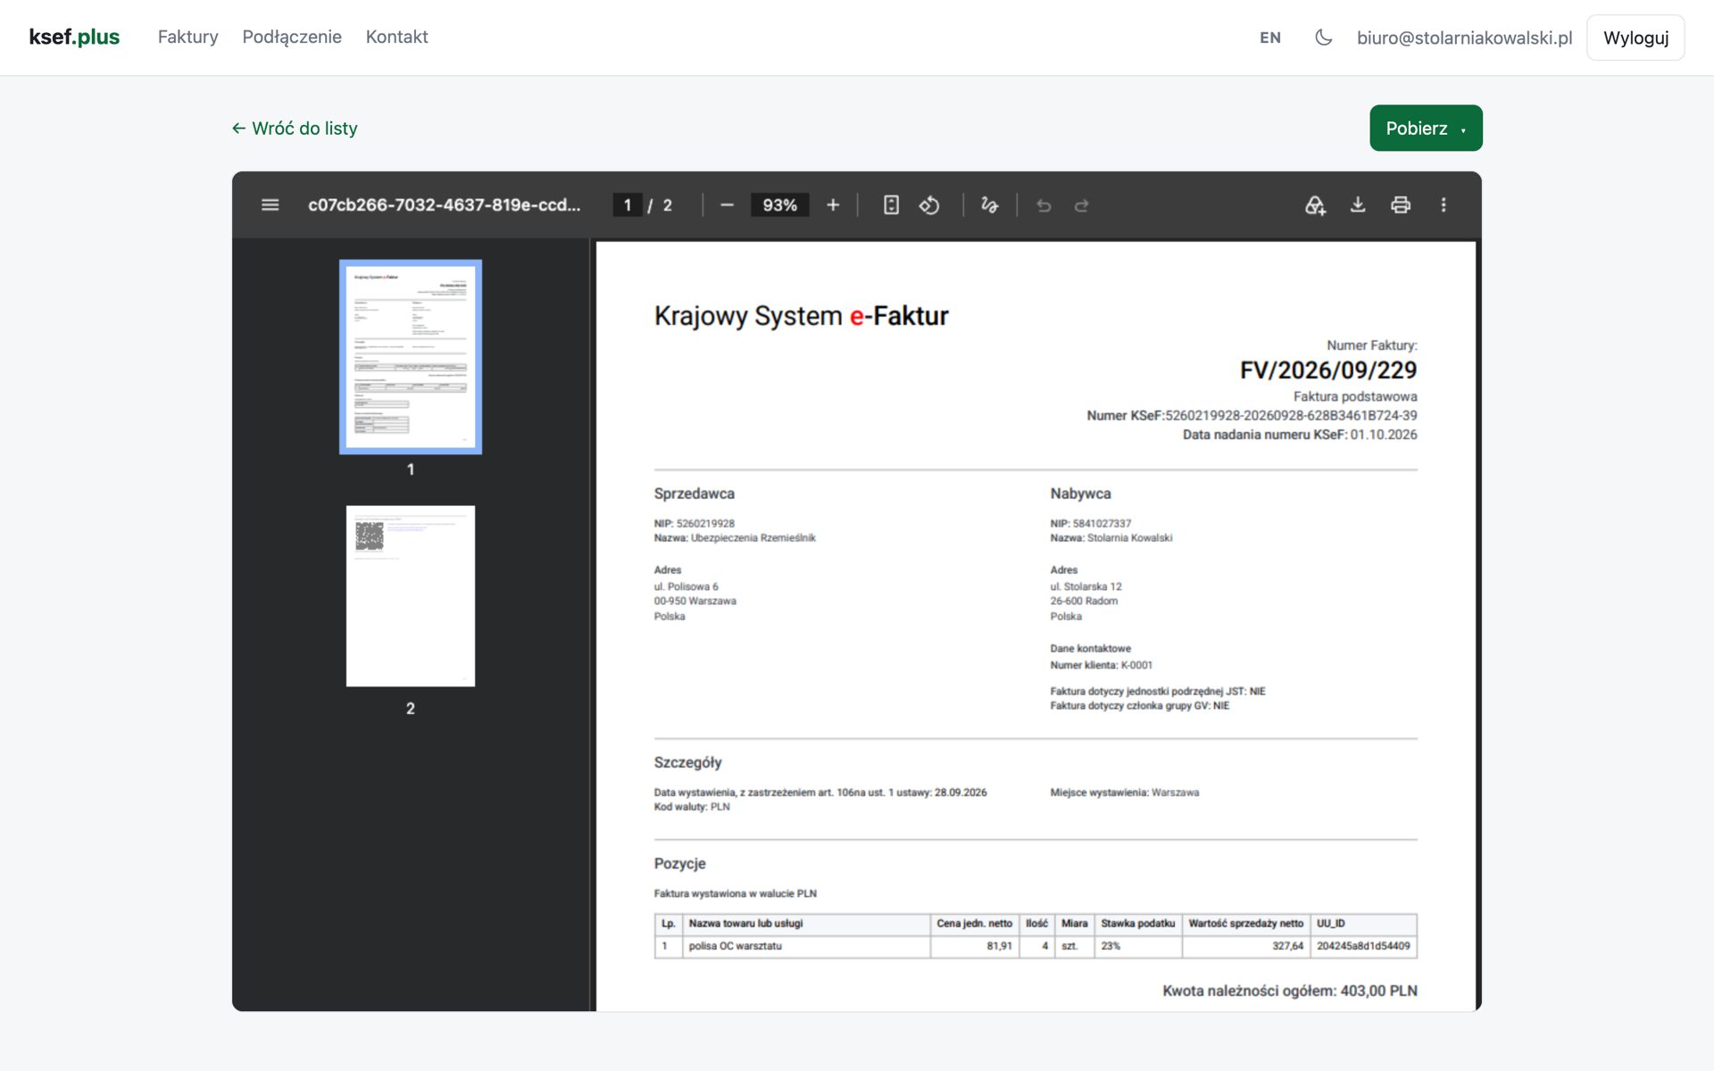Log out with the Wyloguj button
1714x1071 pixels.
(1635, 37)
